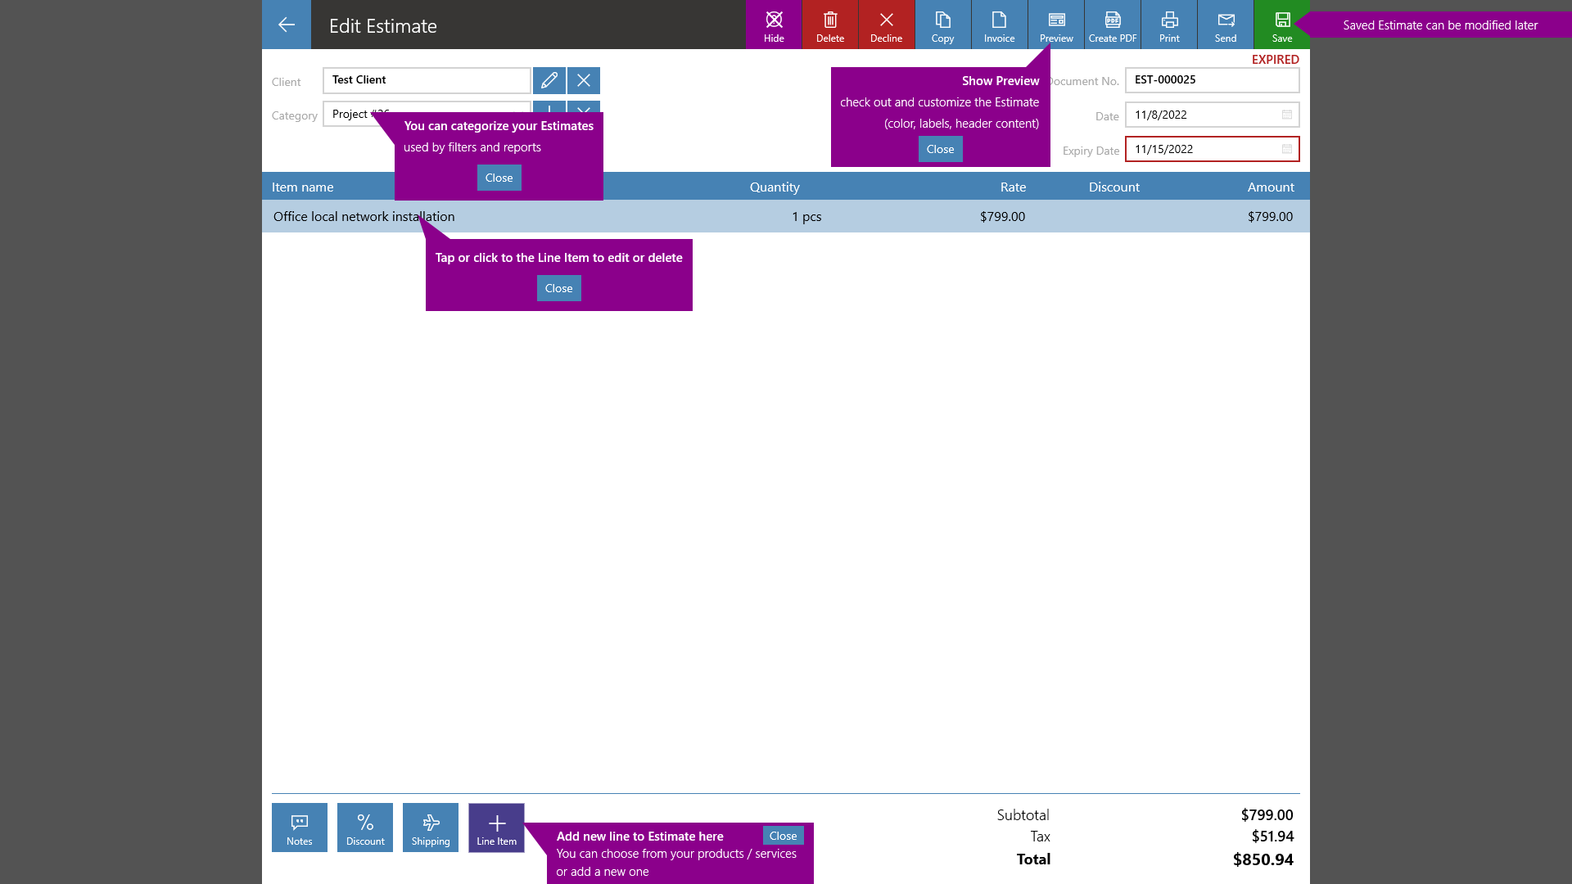Open the Shipping options
This screenshot has width=1572, height=884.
click(x=430, y=827)
